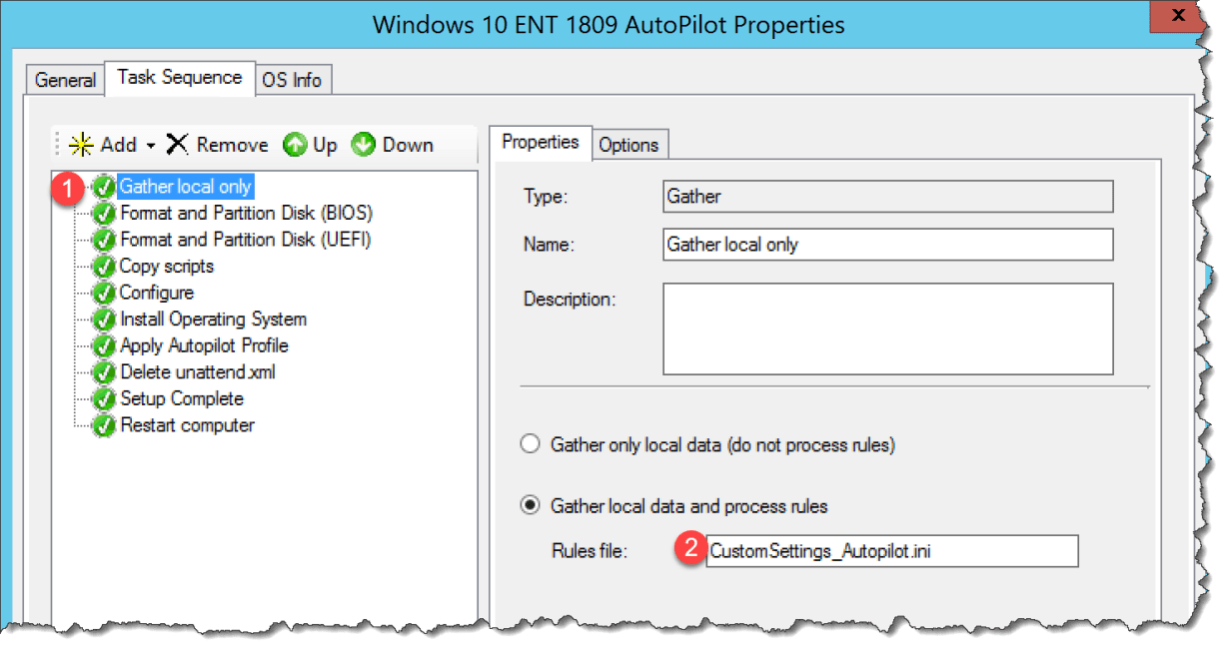
Task: Select the Properties tab
Action: click(541, 143)
